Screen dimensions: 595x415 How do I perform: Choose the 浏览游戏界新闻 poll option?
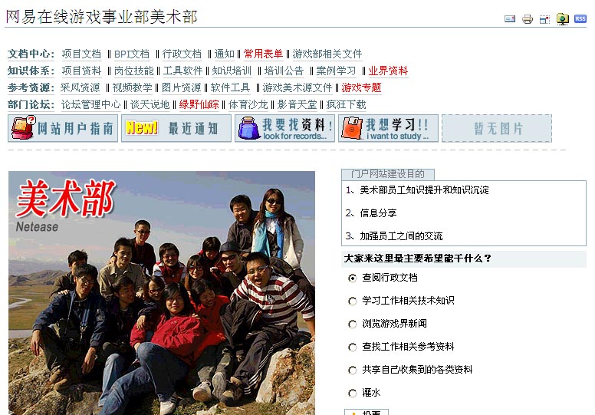tap(352, 324)
